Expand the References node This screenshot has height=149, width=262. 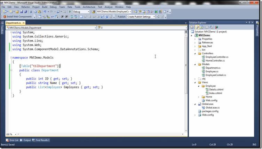(x=195, y=42)
